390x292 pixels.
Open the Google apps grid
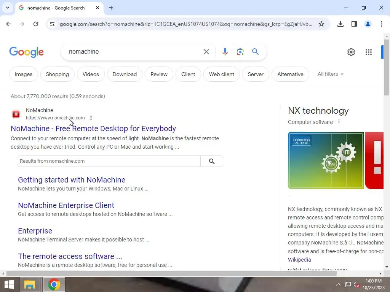pyautogui.click(x=369, y=52)
